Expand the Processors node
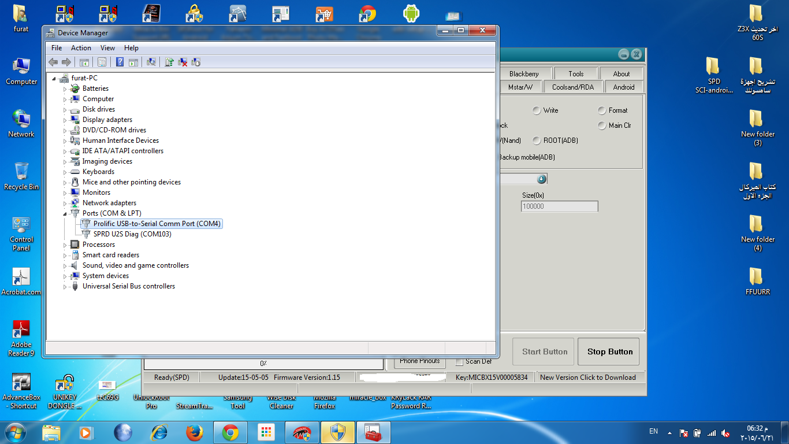This screenshot has width=789, height=444. click(x=65, y=245)
